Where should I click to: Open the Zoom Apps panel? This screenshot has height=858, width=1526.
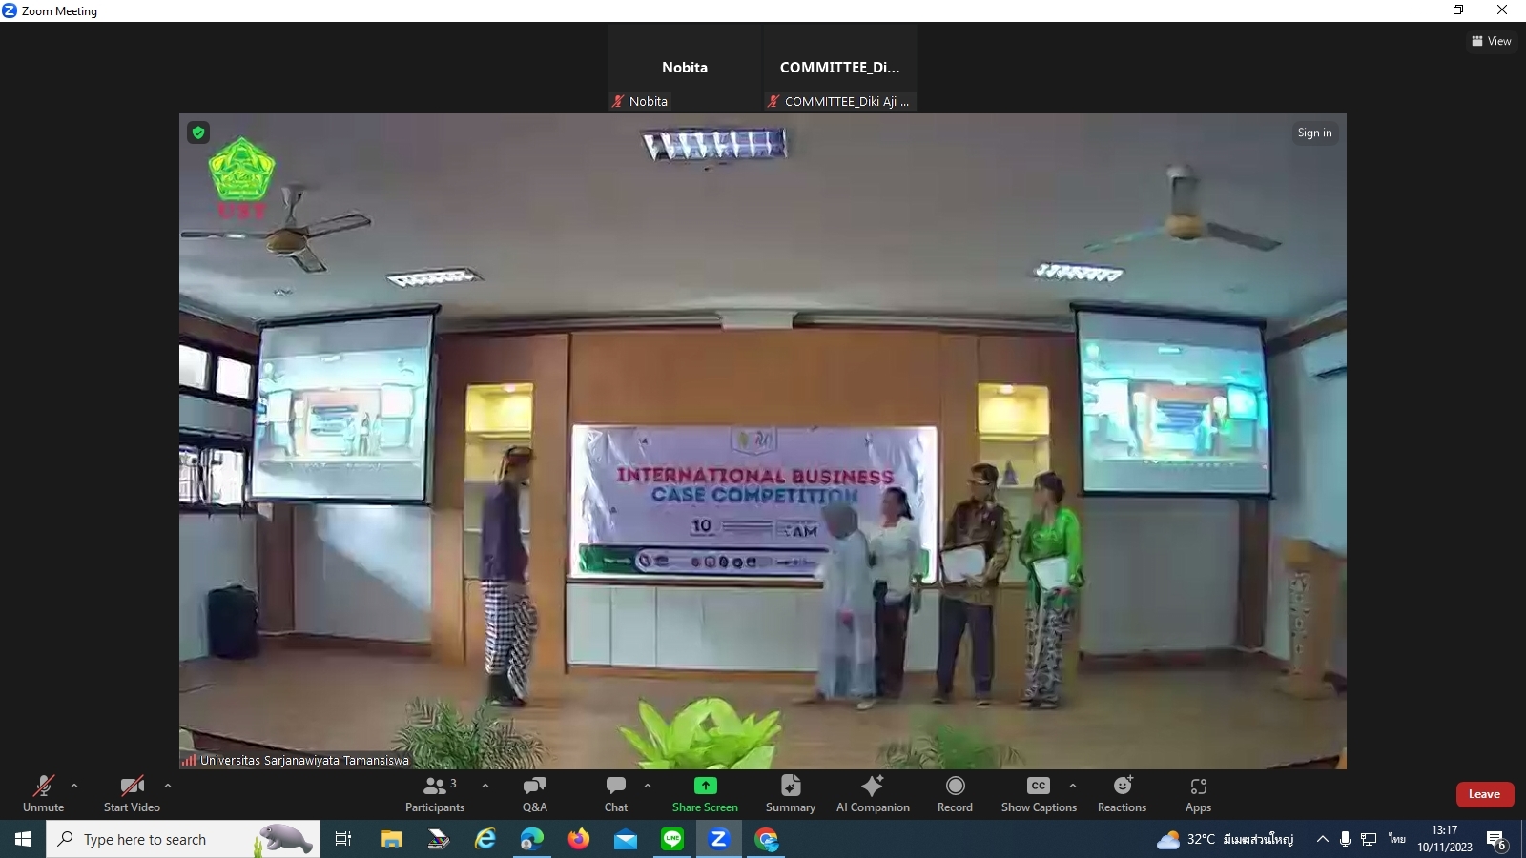(1198, 793)
